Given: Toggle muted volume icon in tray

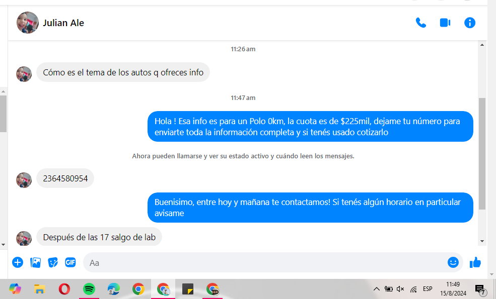Looking at the screenshot, I should pos(401,289).
